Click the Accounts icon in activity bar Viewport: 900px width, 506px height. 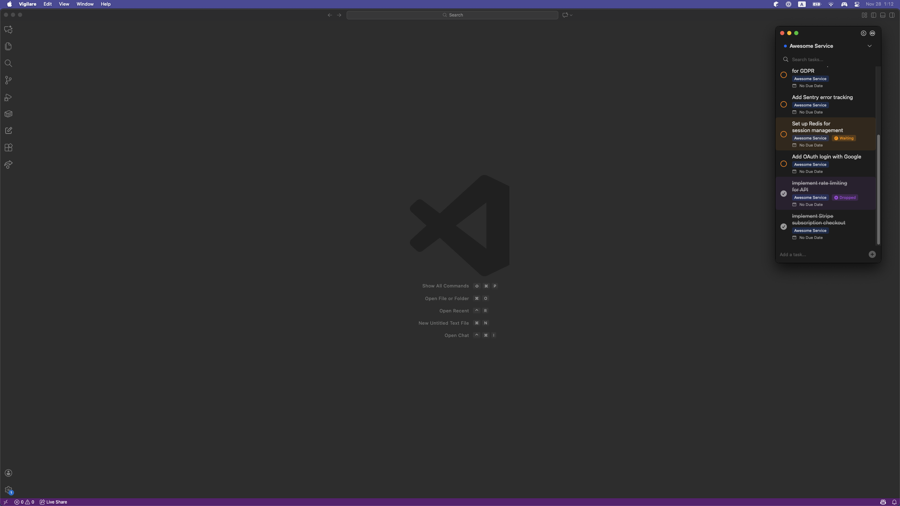[8, 473]
